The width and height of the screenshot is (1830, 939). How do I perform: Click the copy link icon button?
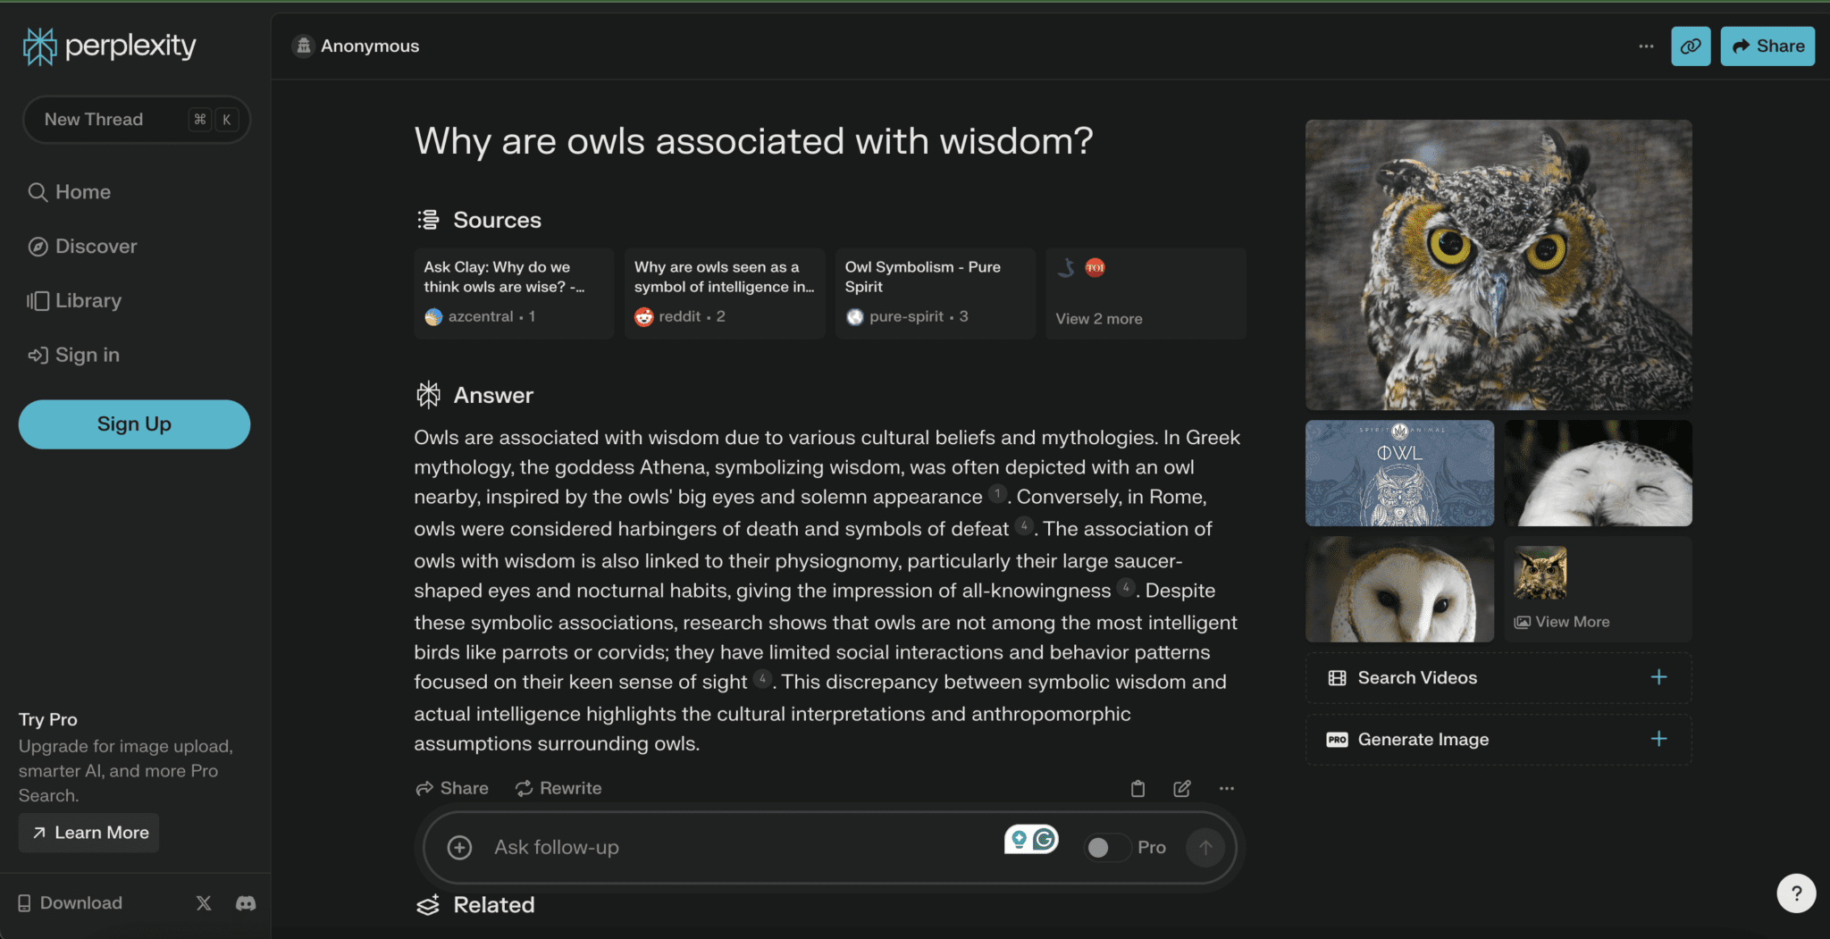[x=1690, y=46]
